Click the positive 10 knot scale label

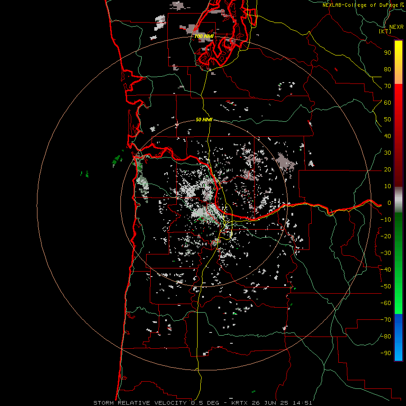388,186
